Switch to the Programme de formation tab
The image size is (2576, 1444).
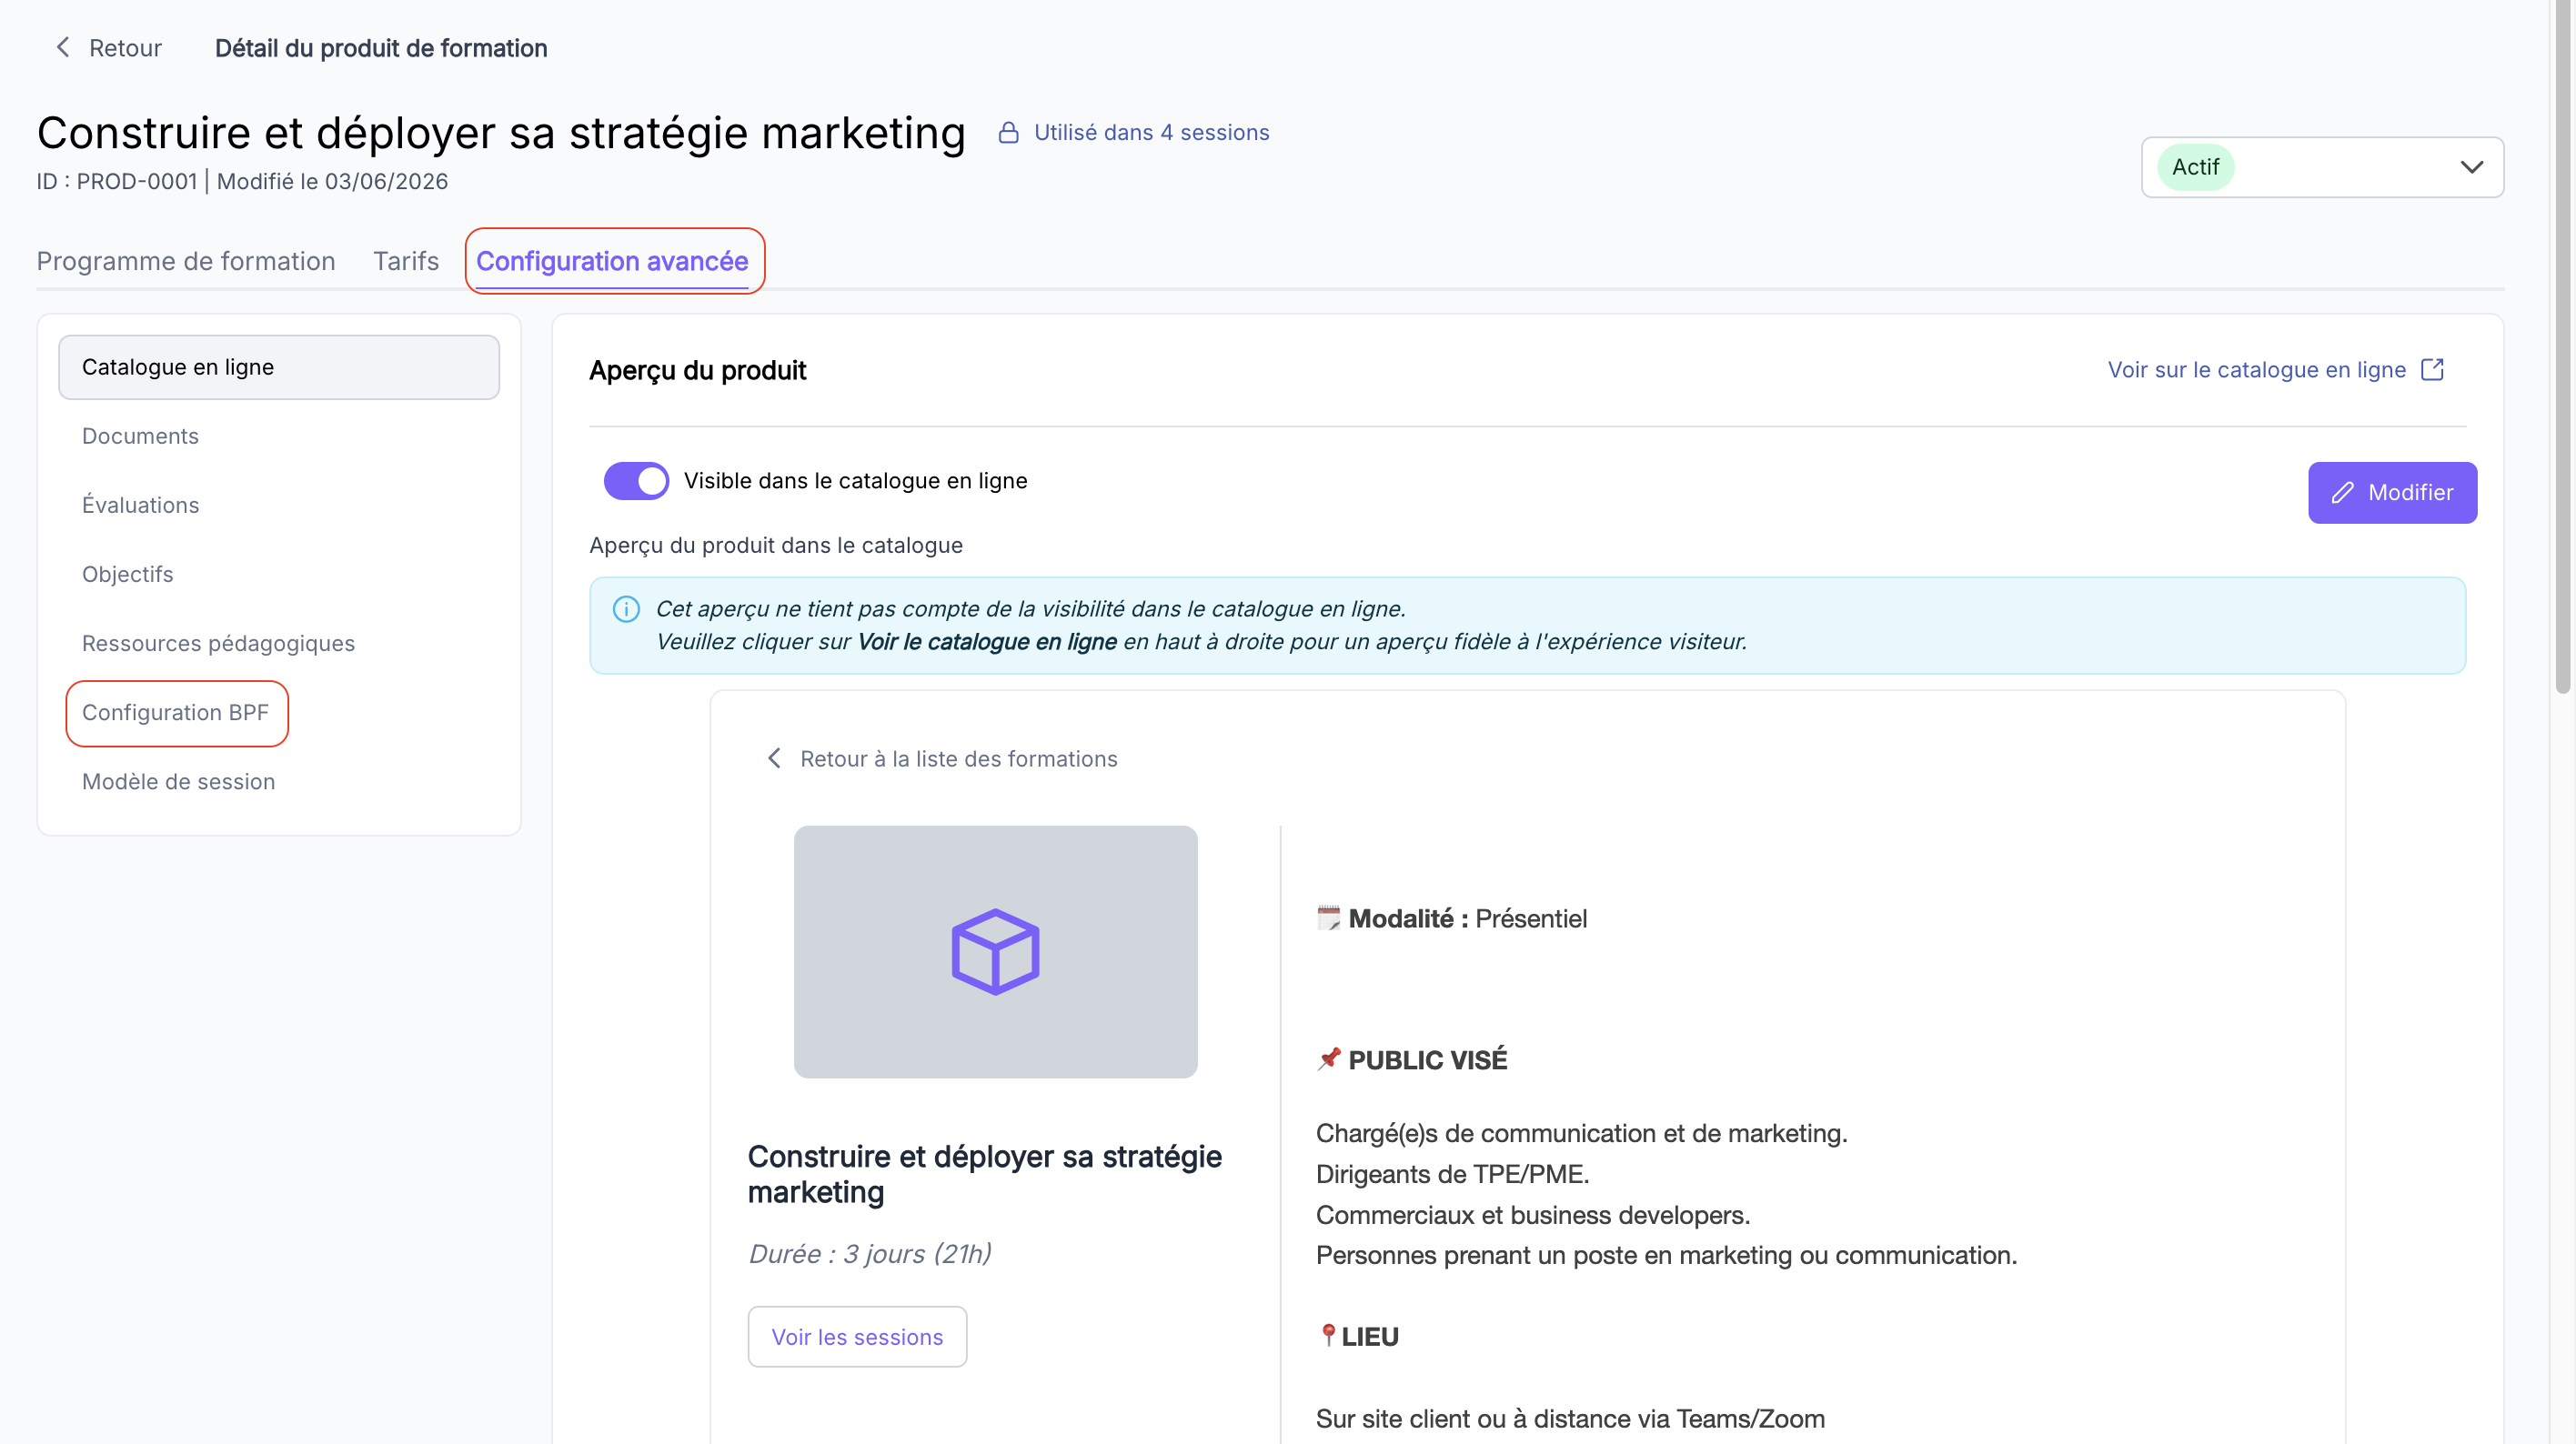186,261
